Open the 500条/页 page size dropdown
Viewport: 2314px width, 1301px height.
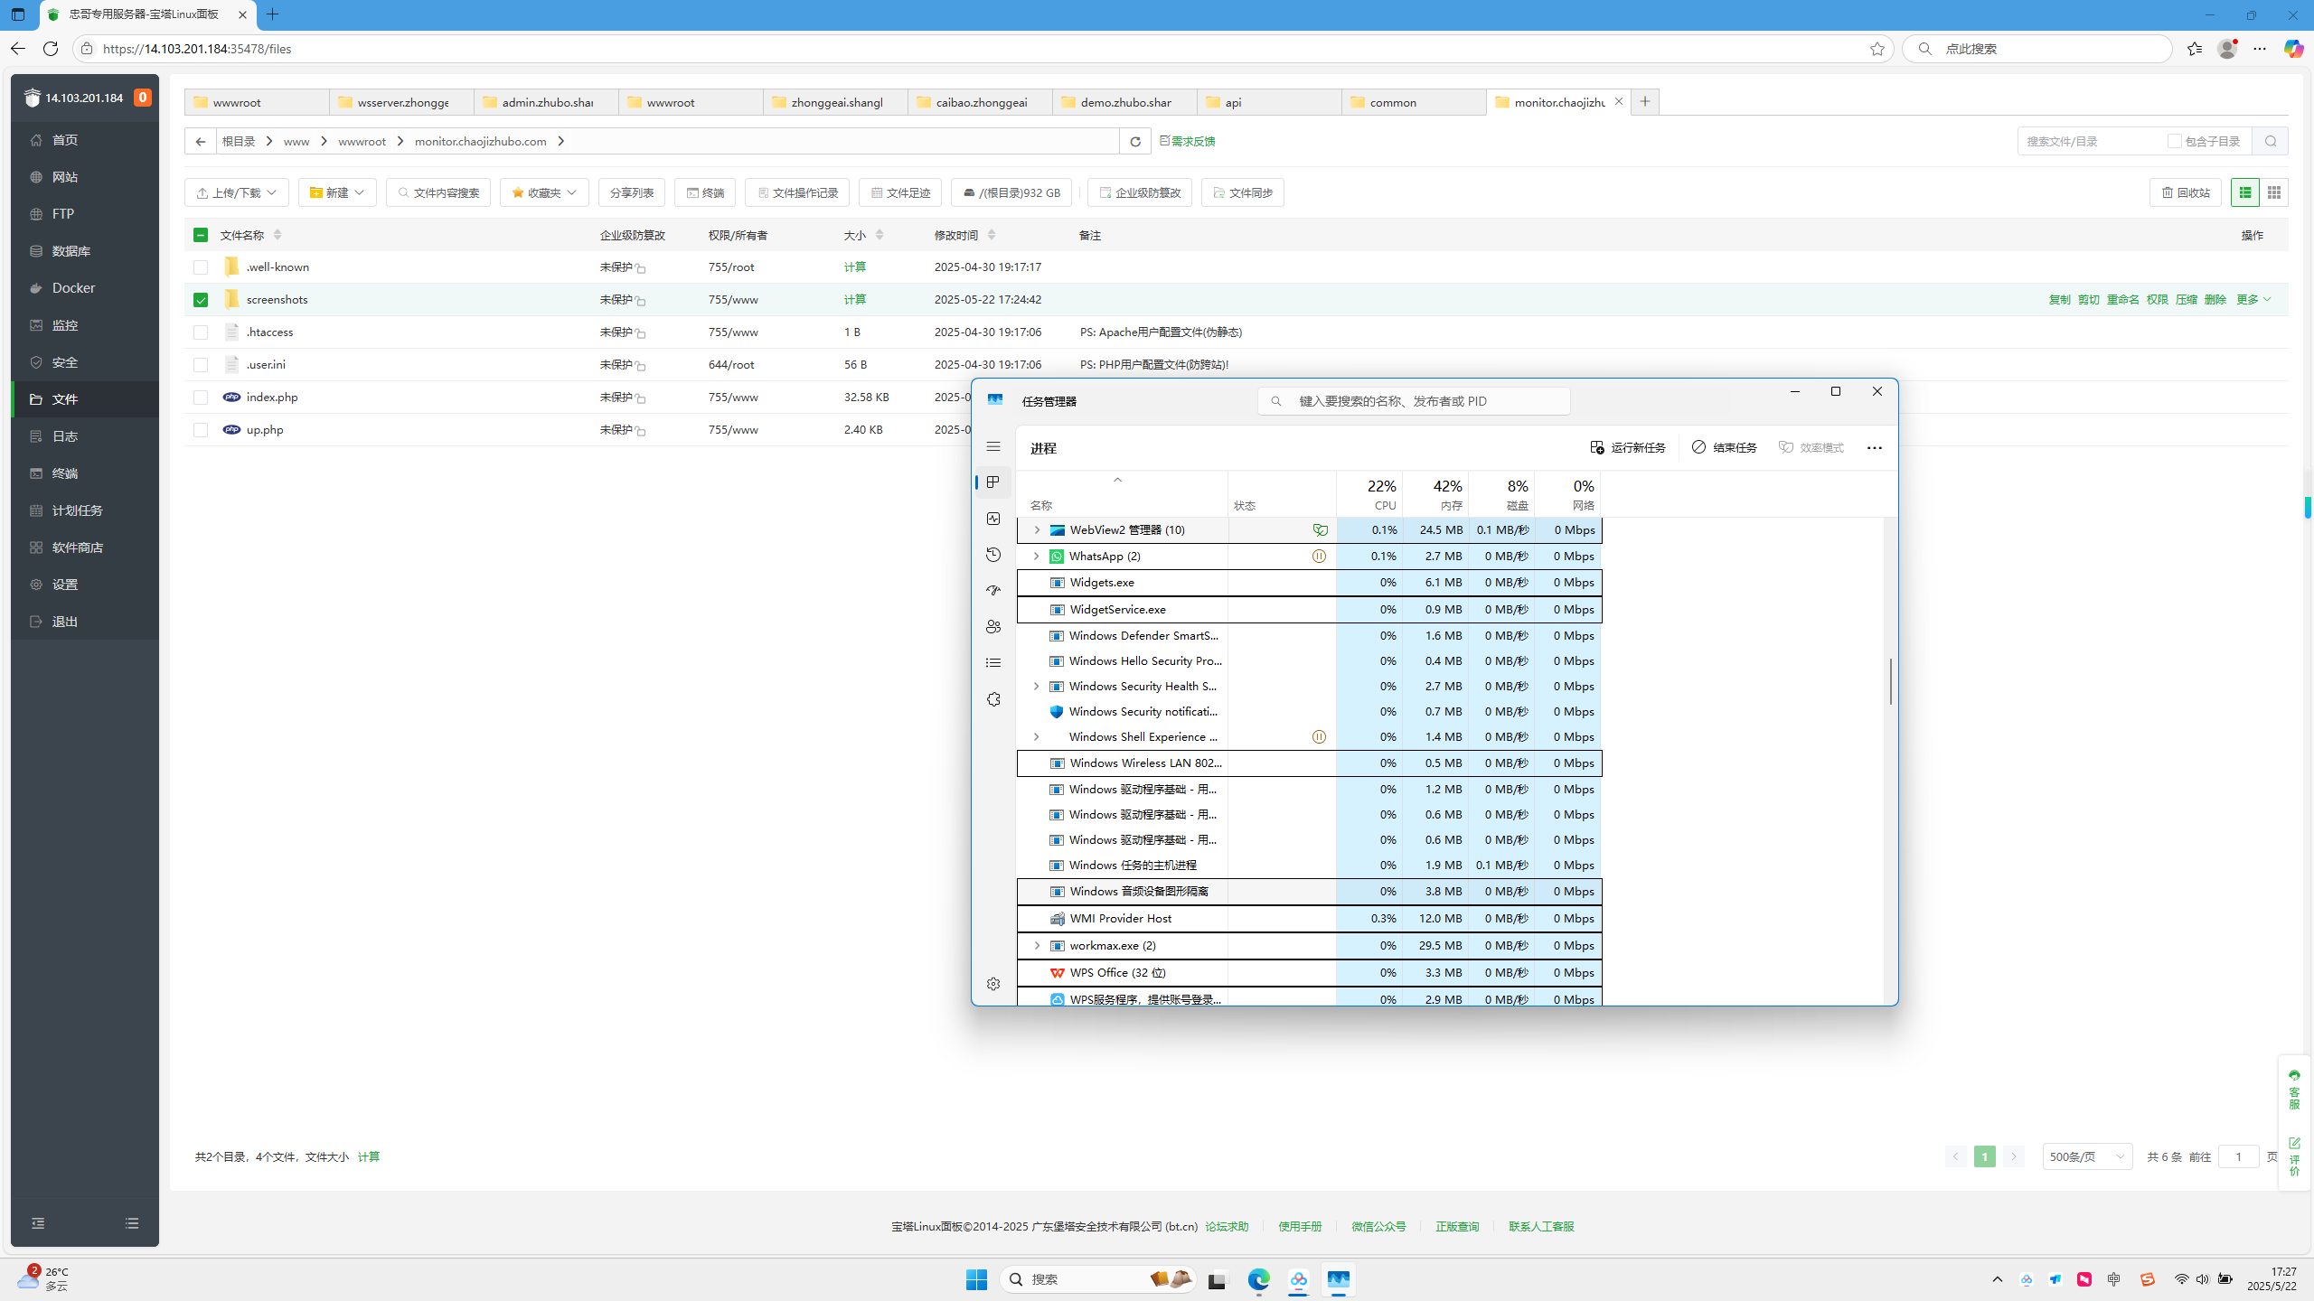tap(2087, 1156)
